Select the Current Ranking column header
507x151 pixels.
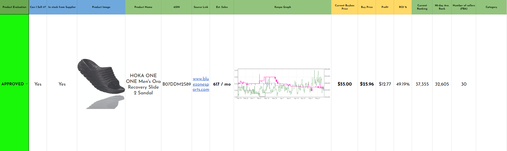coord(422,7)
